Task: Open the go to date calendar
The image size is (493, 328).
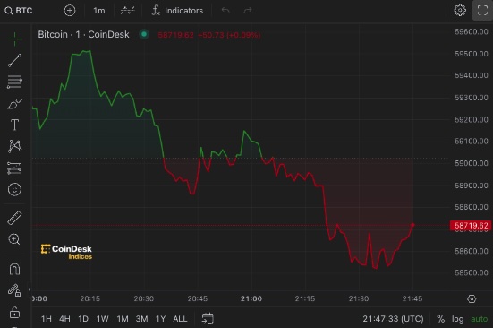Action: tap(208, 318)
